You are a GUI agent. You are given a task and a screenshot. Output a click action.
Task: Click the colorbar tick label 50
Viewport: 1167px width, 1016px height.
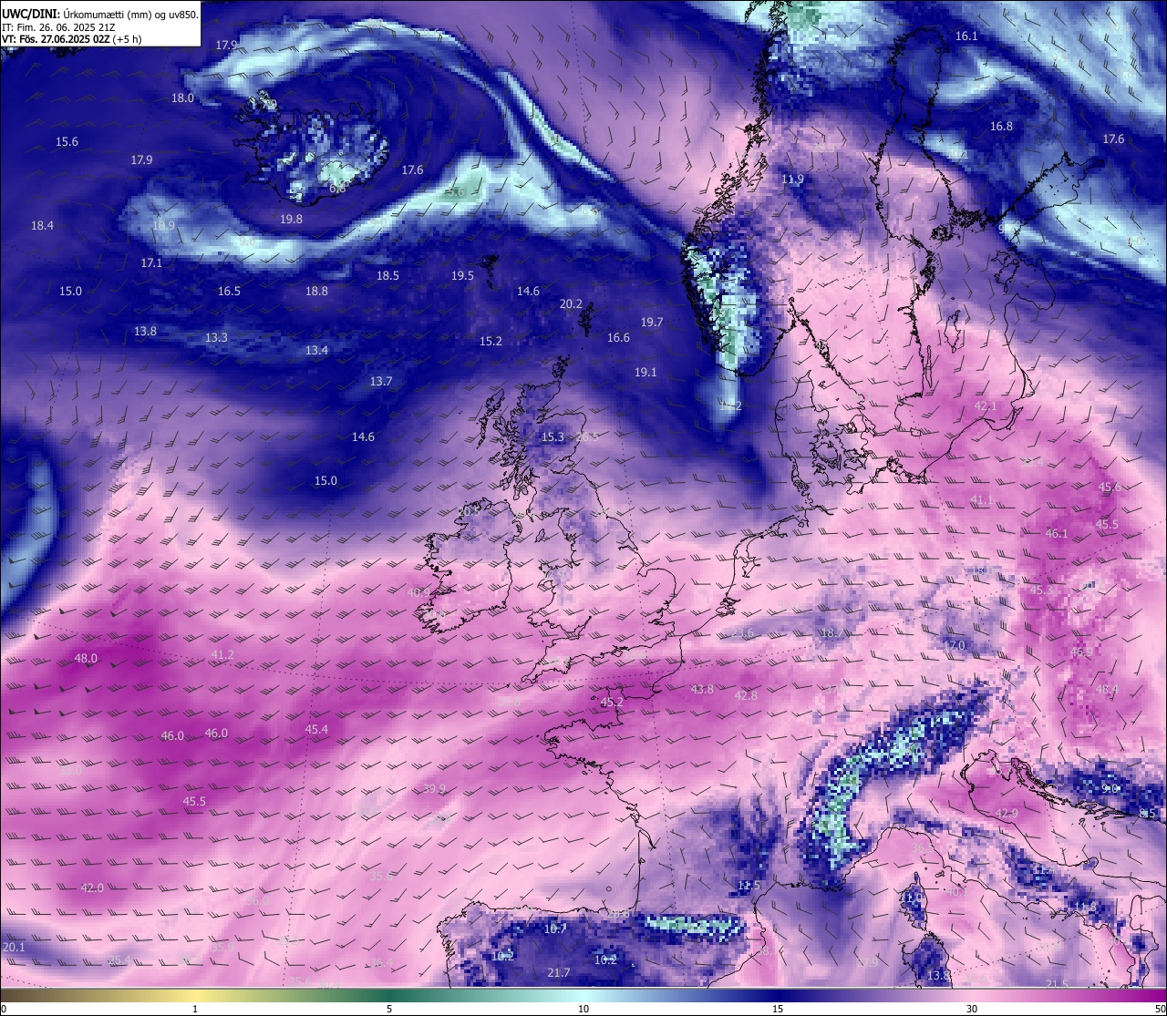pos(1159,1009)
